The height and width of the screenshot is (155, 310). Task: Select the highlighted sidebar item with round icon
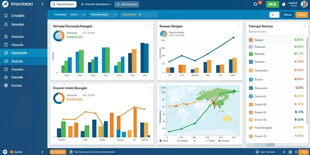[24, 53]
